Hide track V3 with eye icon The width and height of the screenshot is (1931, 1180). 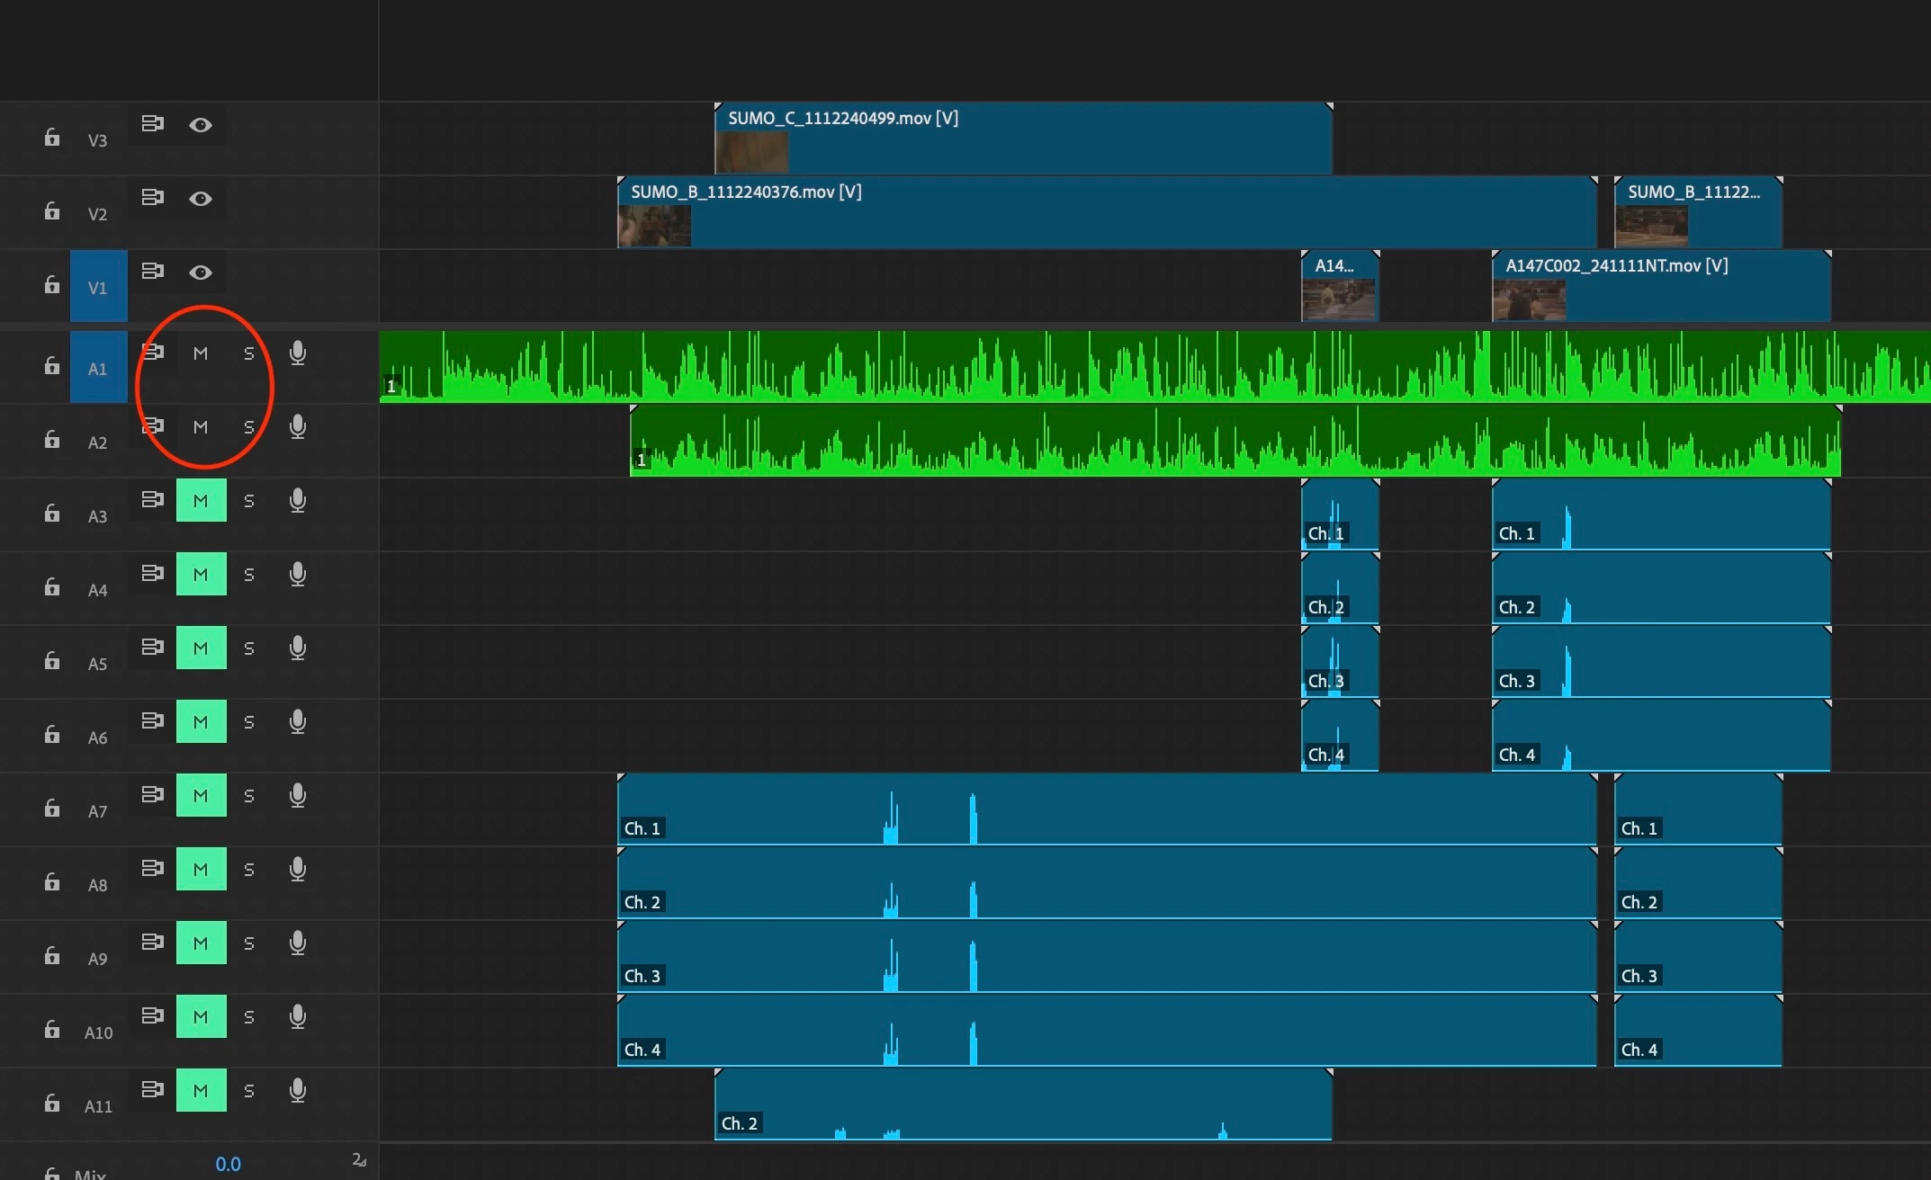pyautogui.click(x=201, y=125)
